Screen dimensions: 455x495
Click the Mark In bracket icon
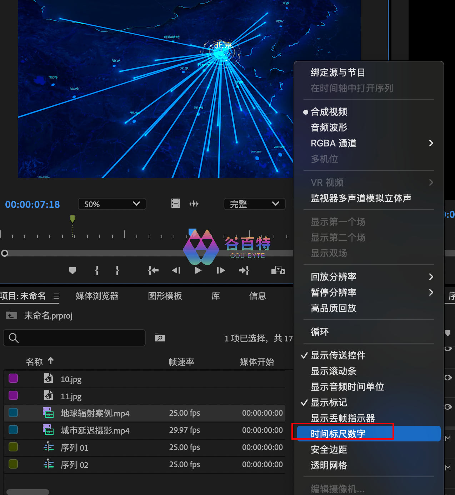coord(97,271)
